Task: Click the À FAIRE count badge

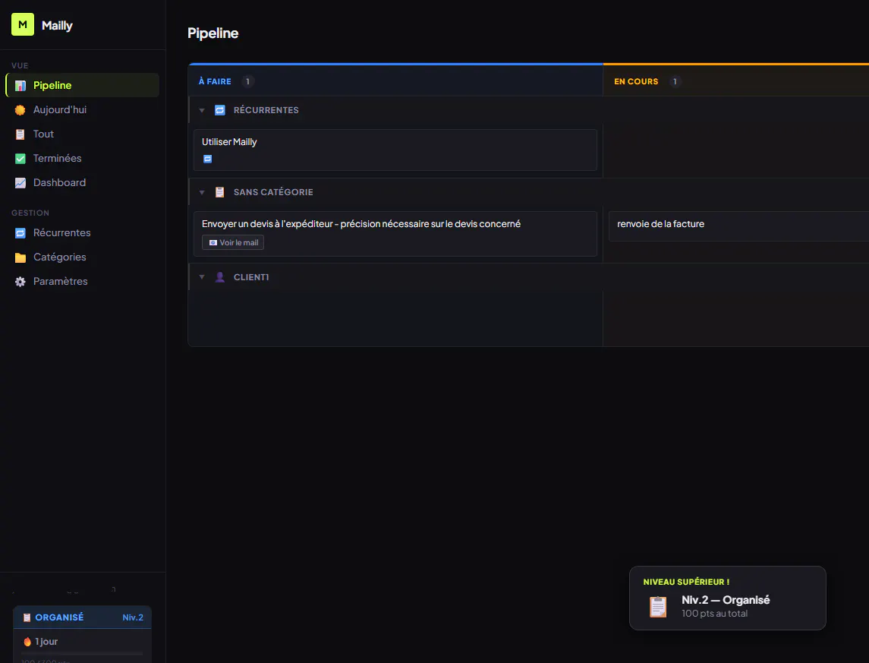Action: pyautogui.click(x=247, y=81)
